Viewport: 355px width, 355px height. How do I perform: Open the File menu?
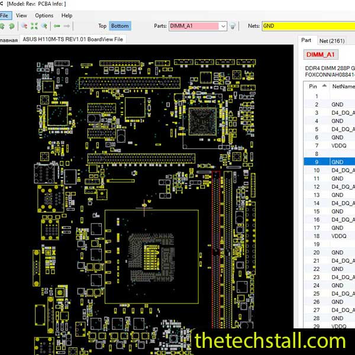pos(5,15)
